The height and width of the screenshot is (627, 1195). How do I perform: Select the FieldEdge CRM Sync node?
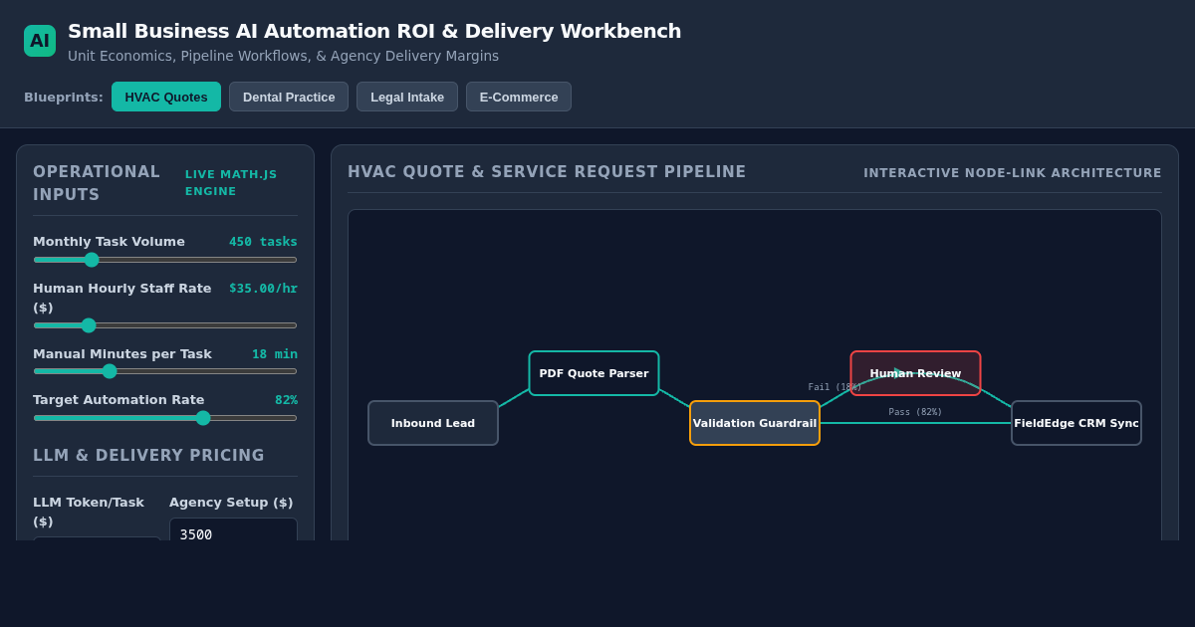(x=1076, y=423)
